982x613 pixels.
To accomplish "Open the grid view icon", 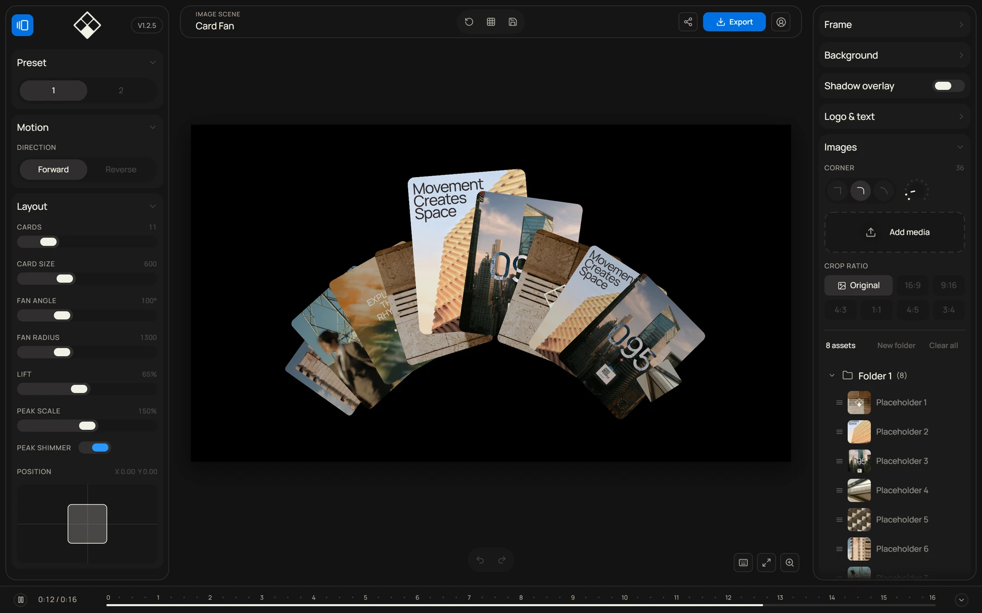I will tap(491, 22).
